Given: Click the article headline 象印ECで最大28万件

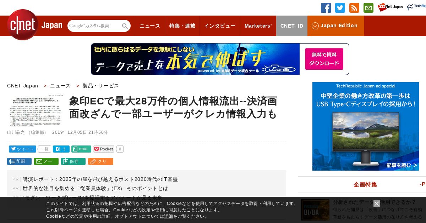Looking at the screenshot, I should coord(173,107).
